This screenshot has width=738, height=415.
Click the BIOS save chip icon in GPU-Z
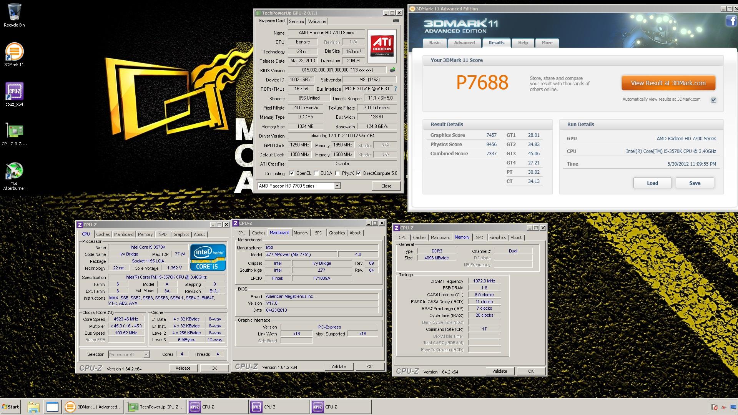[392, 70]
